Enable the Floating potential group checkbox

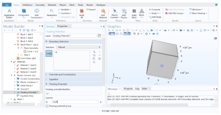pos(47,106)
